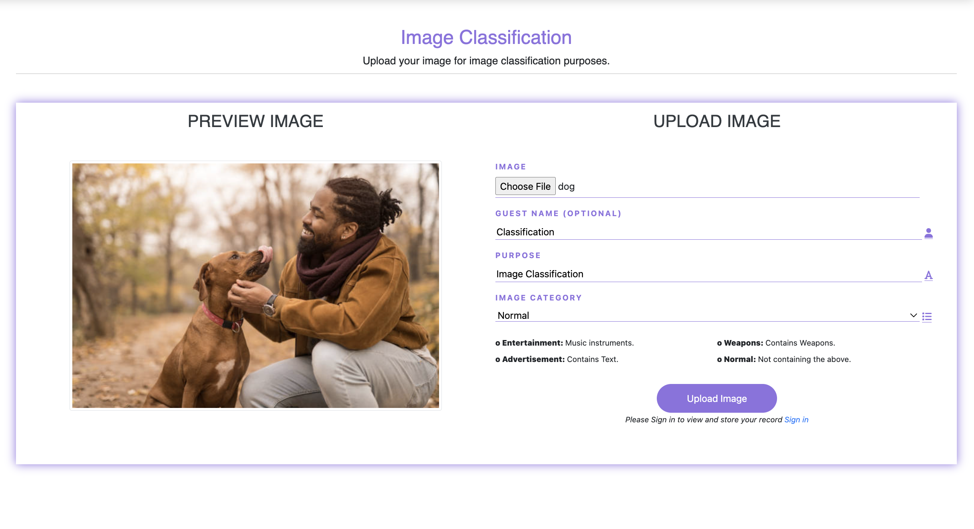Click the selected file name 'dog'

click(x=566, y=187)
